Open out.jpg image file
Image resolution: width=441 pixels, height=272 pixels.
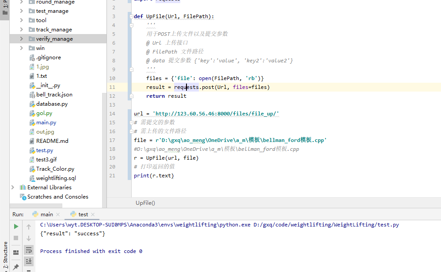[x=45, y=132]
